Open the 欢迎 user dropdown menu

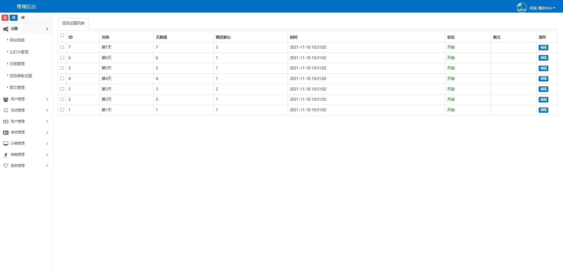pos(542,8)
